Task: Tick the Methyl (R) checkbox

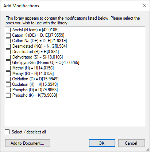Action: pos(8,73)
